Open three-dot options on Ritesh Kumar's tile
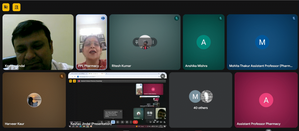The image size is (299, 131). coord(153,42)
